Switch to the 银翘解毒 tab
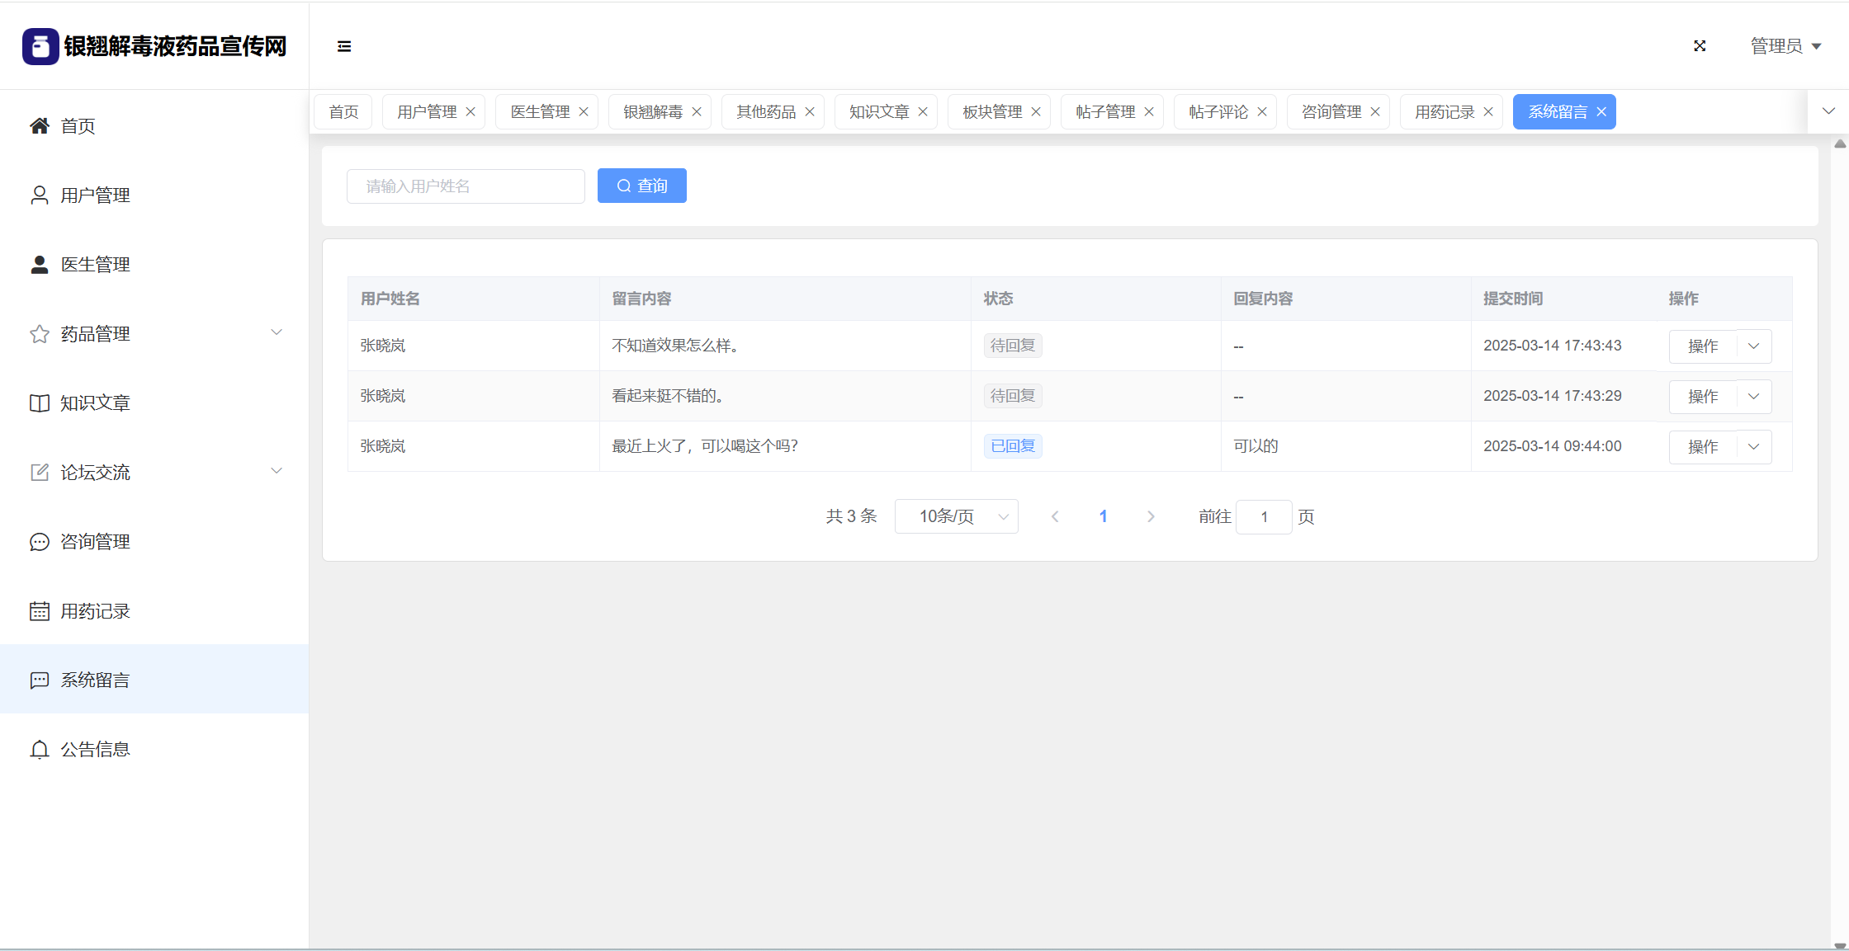 pos(653,112)
